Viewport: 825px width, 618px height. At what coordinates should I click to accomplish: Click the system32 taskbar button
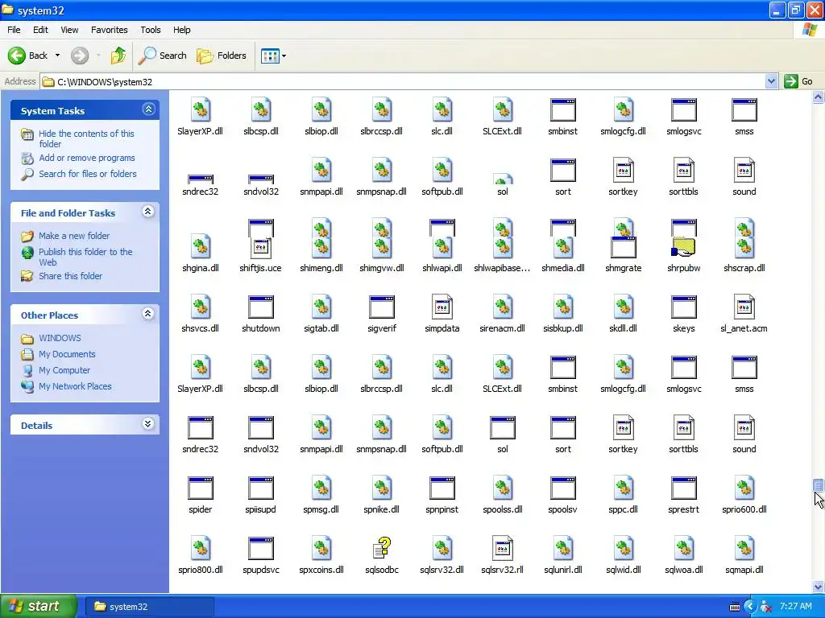(150, 607)
